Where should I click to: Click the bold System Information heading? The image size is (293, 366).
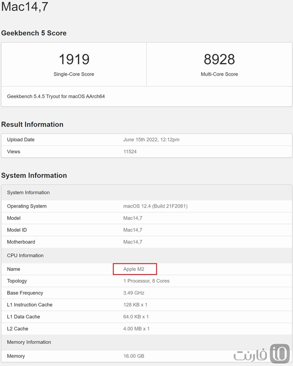pyautogui.click(x=34, y=176)
